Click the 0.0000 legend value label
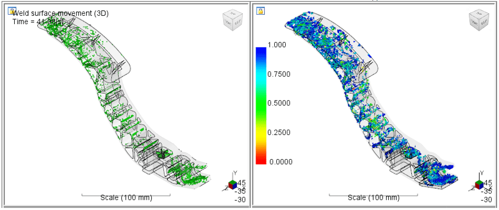The image size is (499, 210). (x=281, y=162)
